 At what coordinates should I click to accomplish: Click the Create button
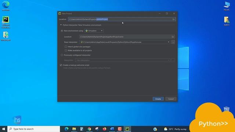[x=158, y=99]
